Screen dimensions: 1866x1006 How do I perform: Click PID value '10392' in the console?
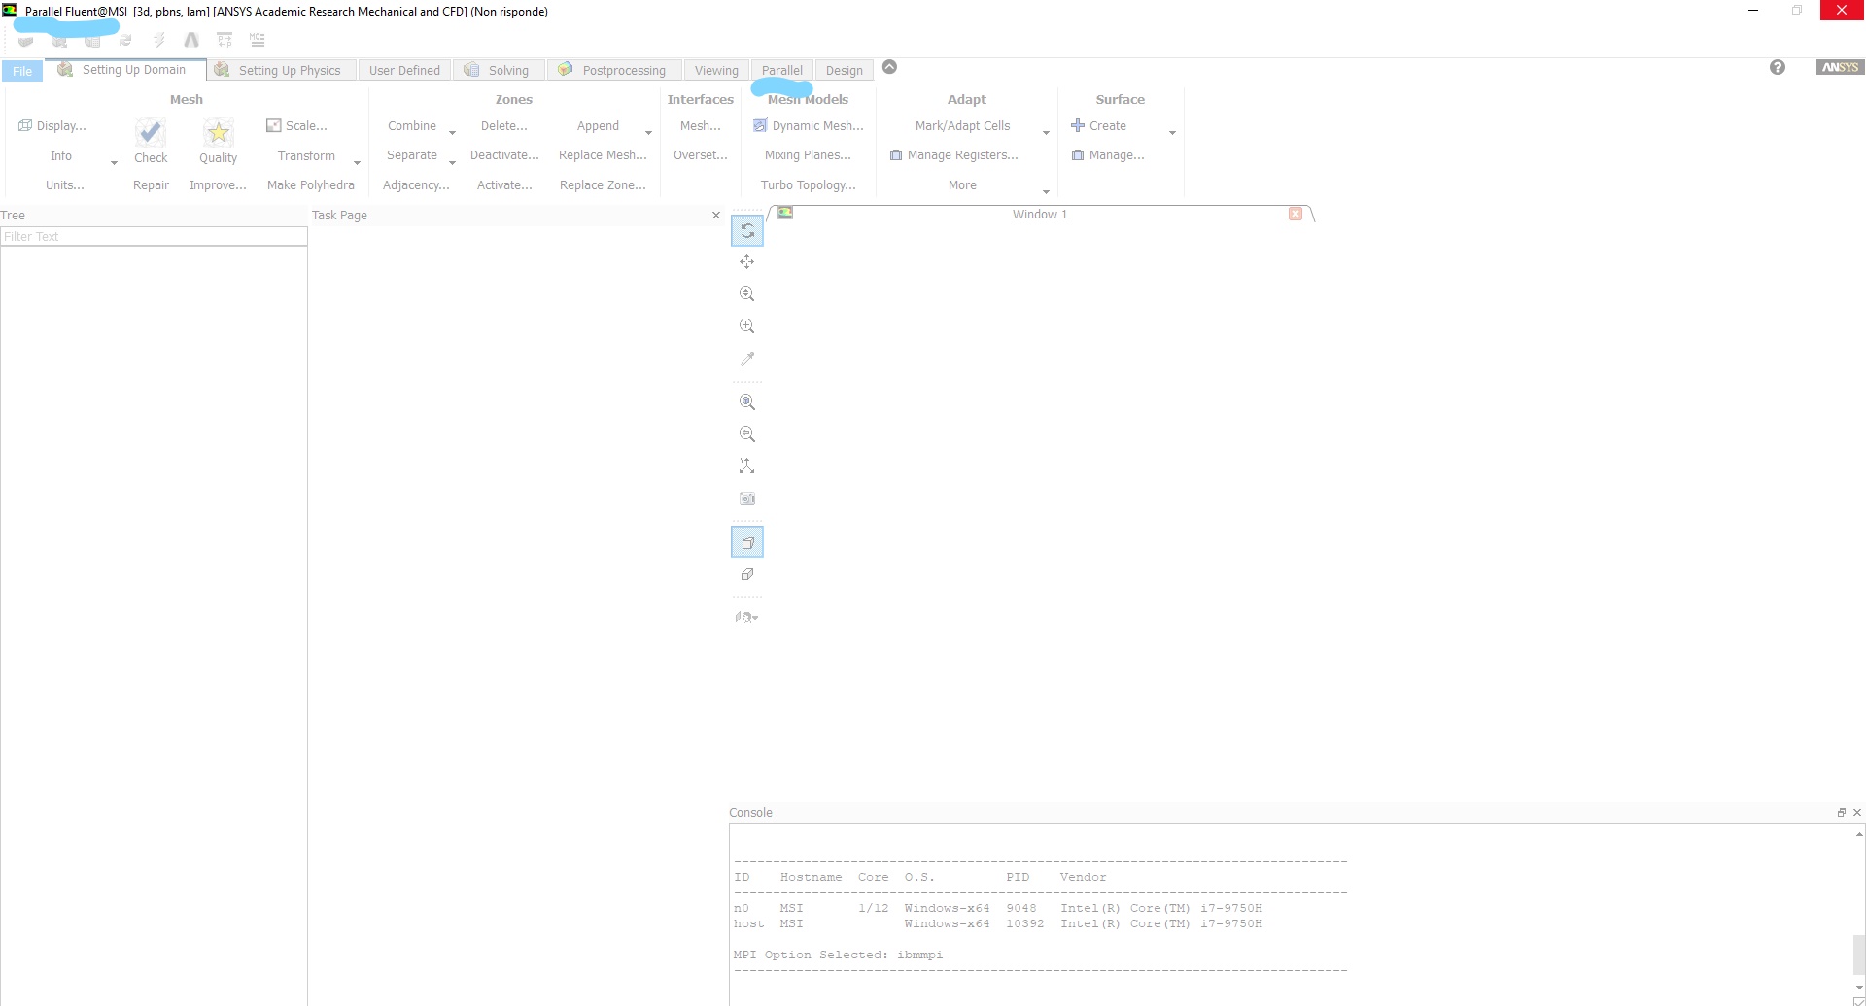(1024, 923)
